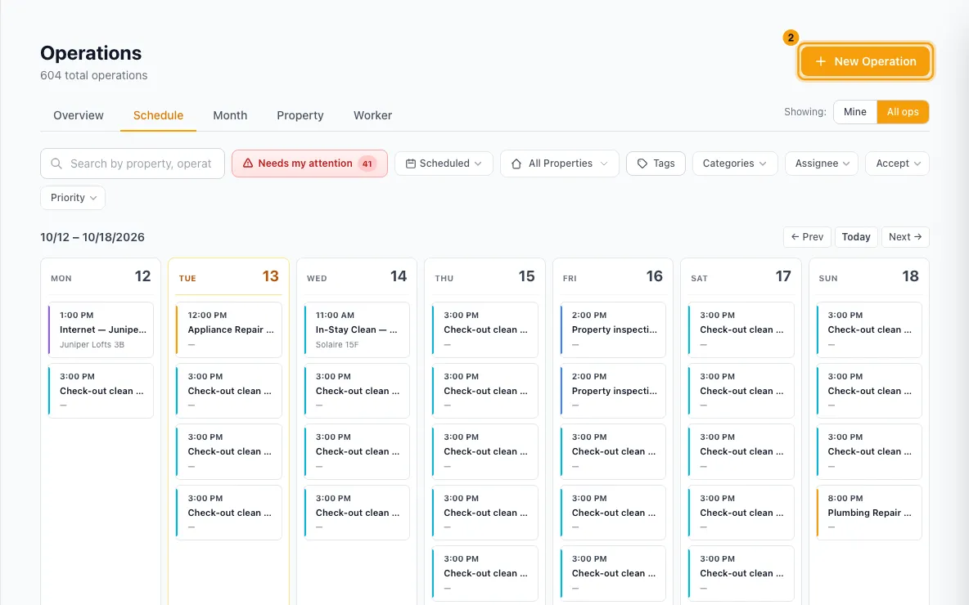Click the New Operation button
Image resolution: width=969 pixels, height=605 pixels.
click(x=865, y=62)
